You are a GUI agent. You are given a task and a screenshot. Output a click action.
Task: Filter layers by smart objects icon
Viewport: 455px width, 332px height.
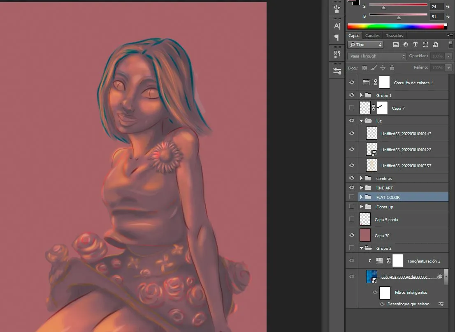436,45
